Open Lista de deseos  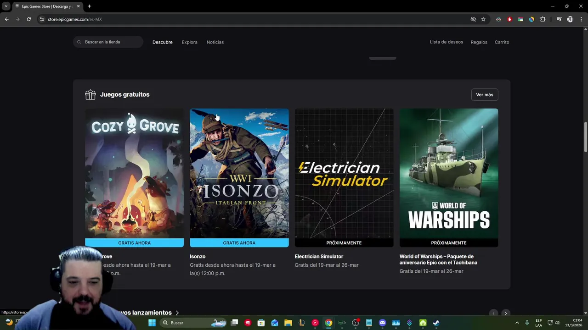(x=446, y=42)
